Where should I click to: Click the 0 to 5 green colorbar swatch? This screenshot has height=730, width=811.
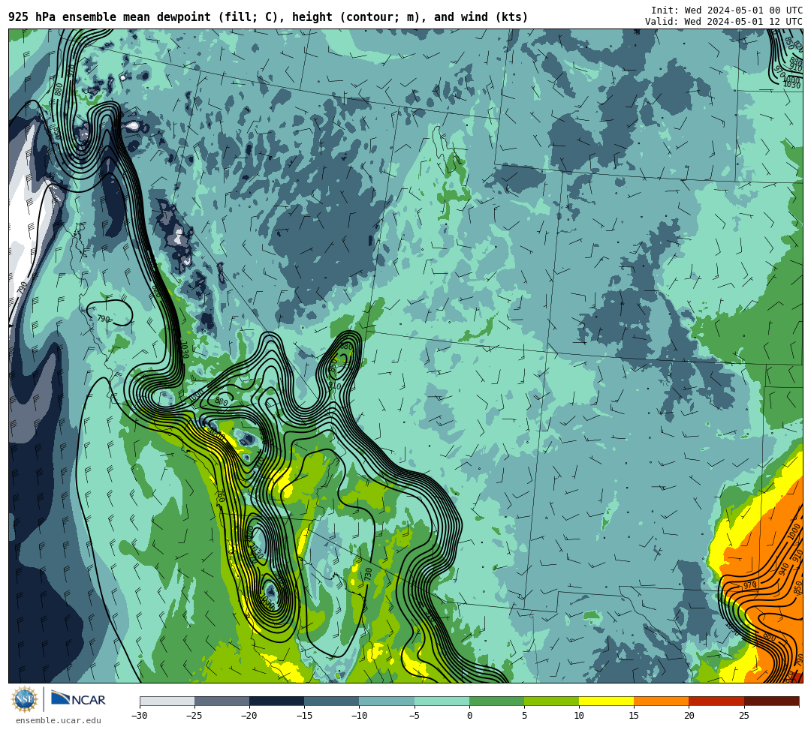pyautogui.click(x=496, y=701)
